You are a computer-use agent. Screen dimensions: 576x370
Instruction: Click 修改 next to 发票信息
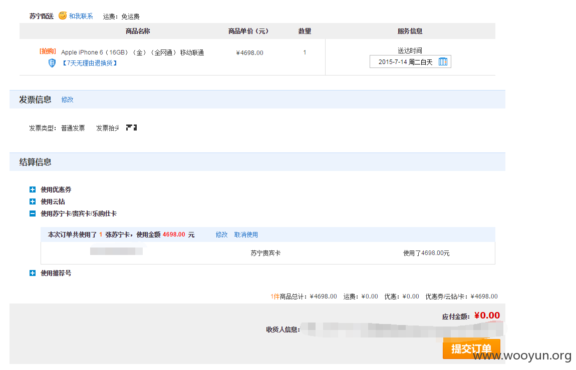point(67,99)
